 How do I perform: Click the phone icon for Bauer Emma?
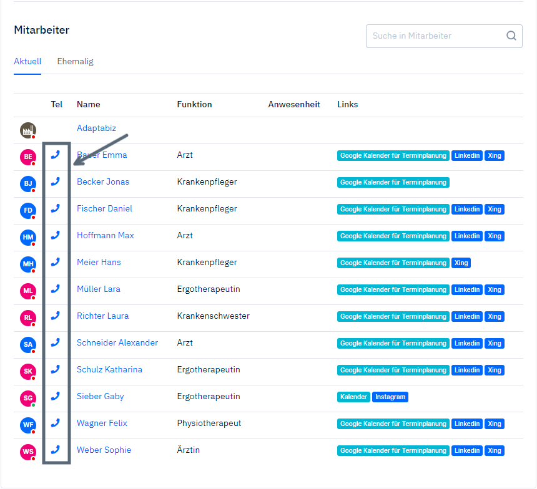point(56,155)
